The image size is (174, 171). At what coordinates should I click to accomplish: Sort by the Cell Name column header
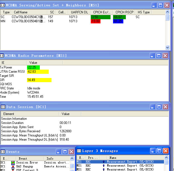click(x=29, y=12)
